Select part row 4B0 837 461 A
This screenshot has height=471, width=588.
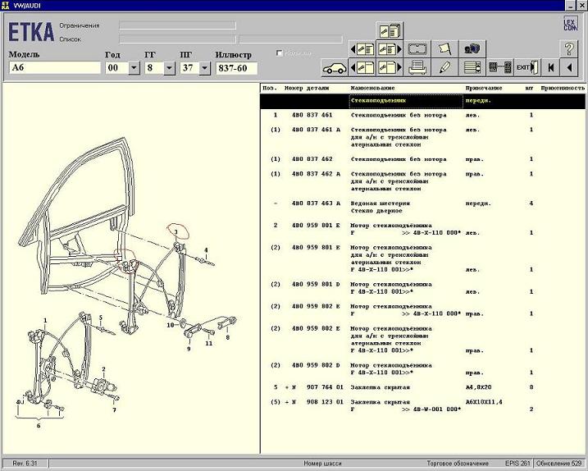[422, 137]
